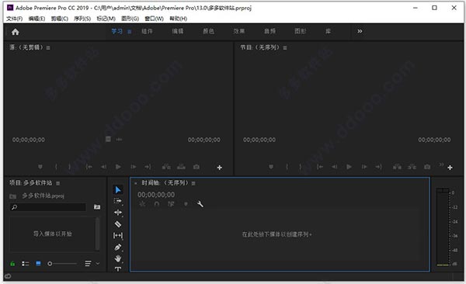Viewport: 466px width, 284px height.
Task: Click Lift button in Program monitor
Action: pos(397,167)
